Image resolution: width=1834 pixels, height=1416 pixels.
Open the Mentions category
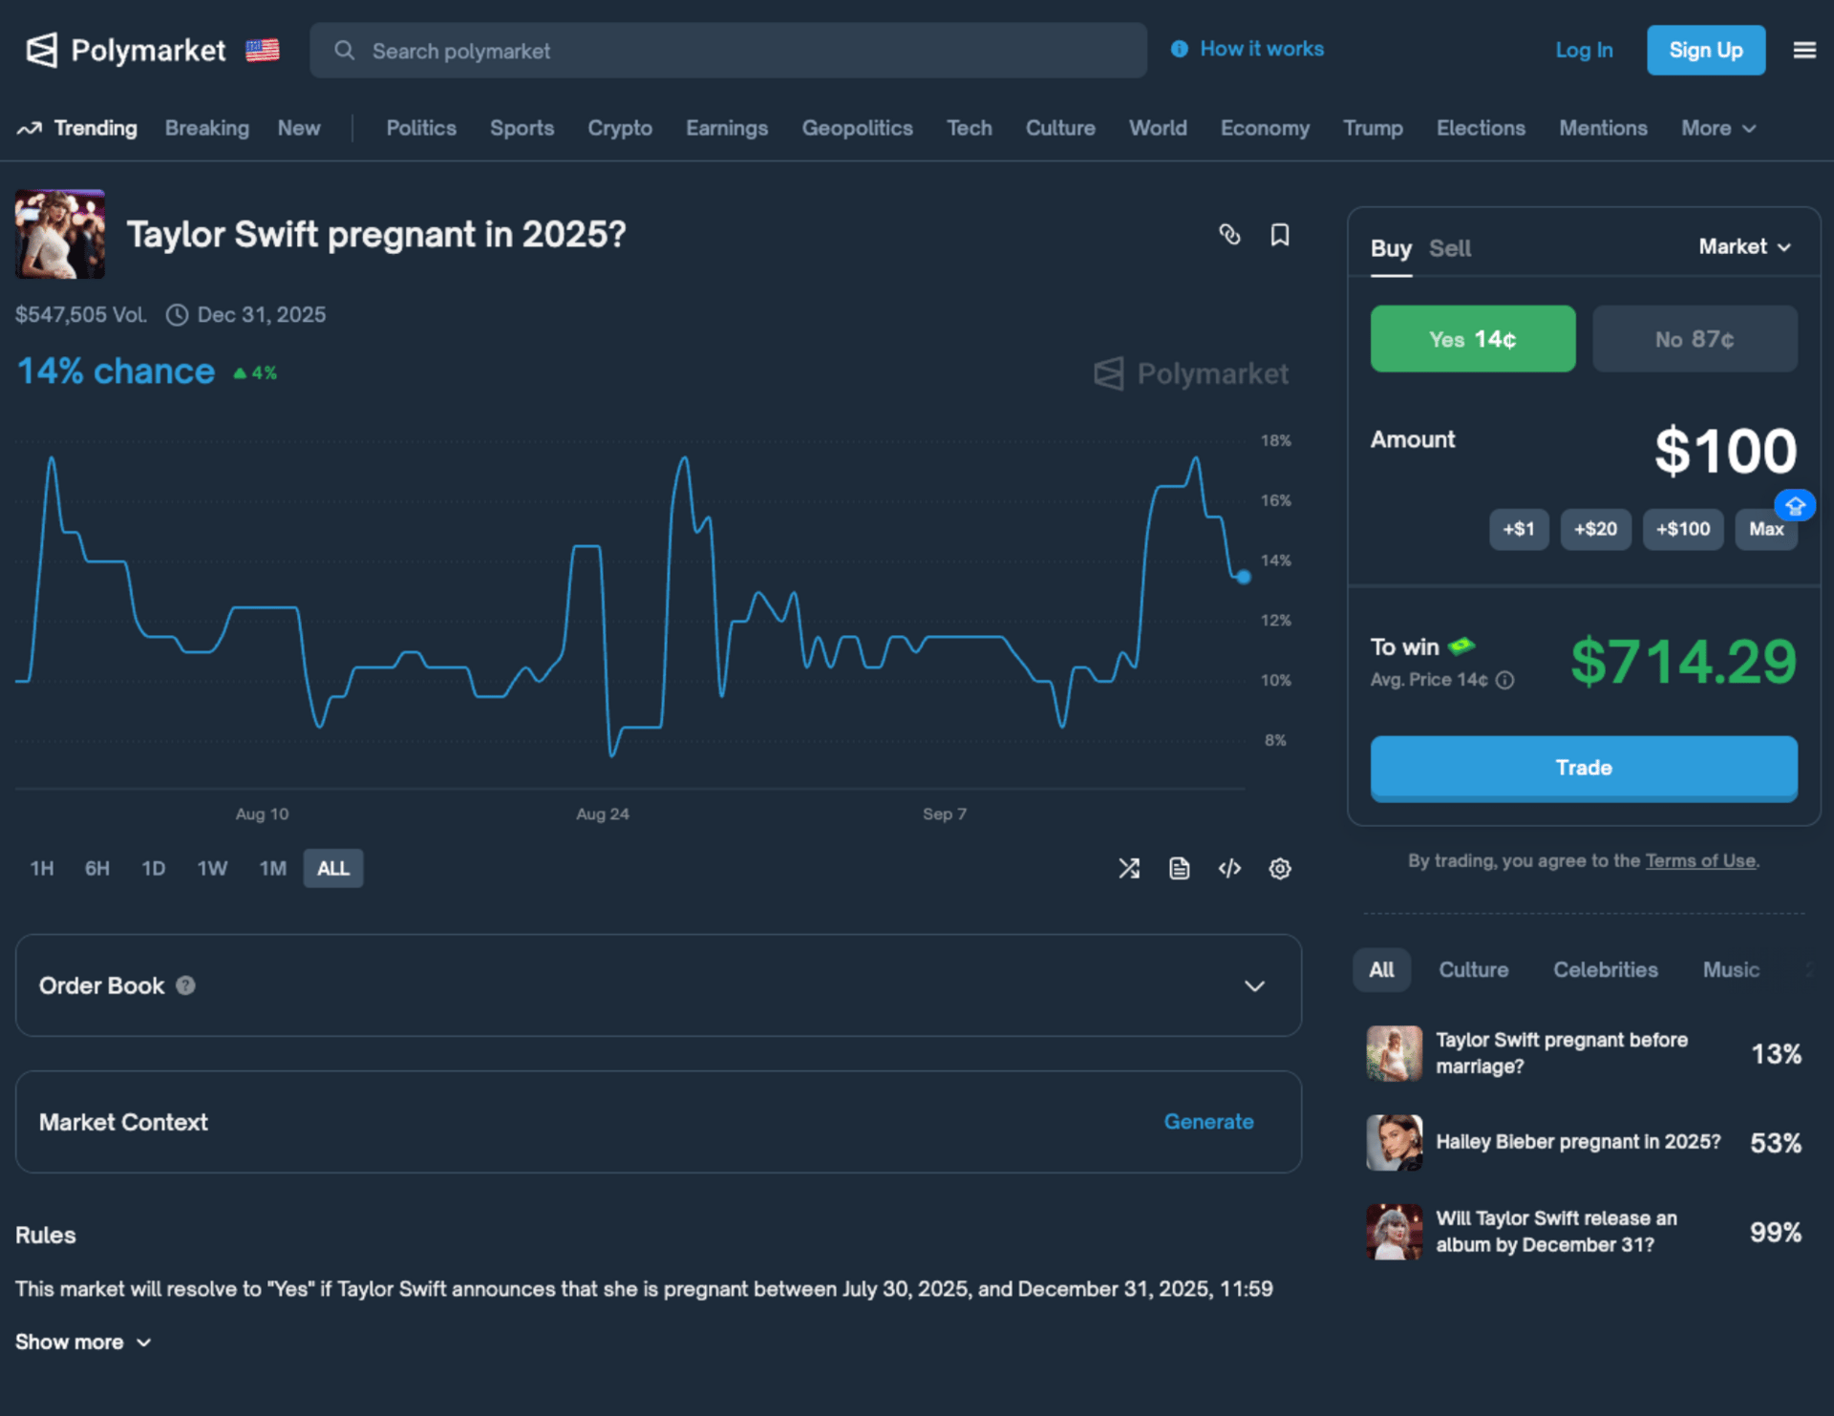pyautogui.click(x=1603, y=128)
